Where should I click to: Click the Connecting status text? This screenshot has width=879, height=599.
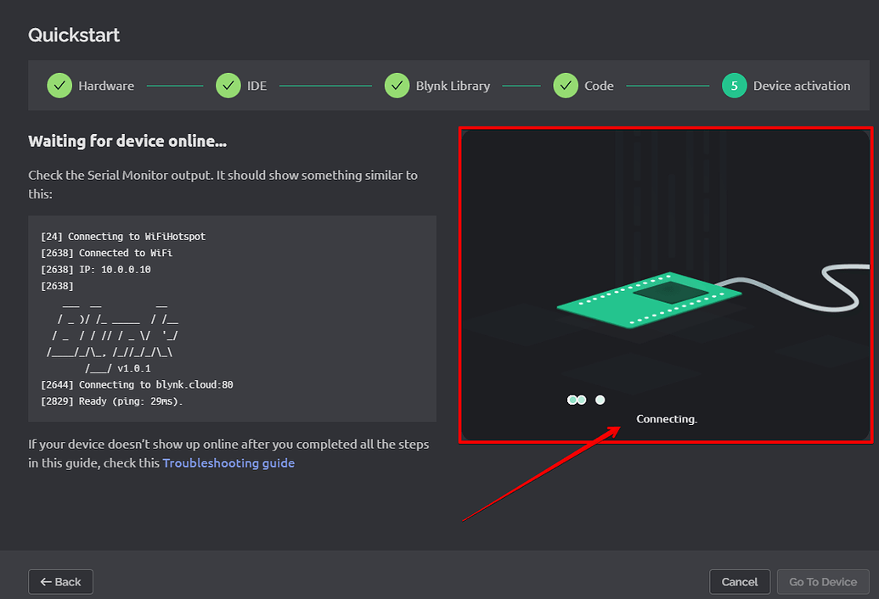coord(666,419)
